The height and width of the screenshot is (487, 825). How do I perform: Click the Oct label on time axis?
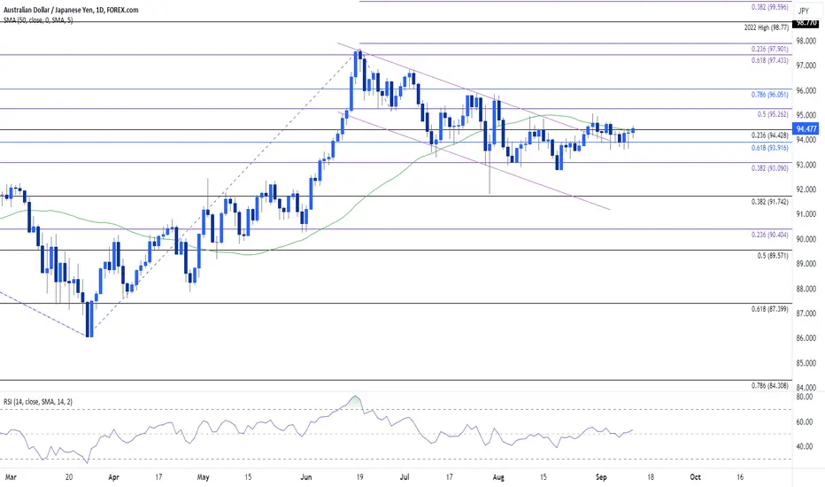[695, 477]
